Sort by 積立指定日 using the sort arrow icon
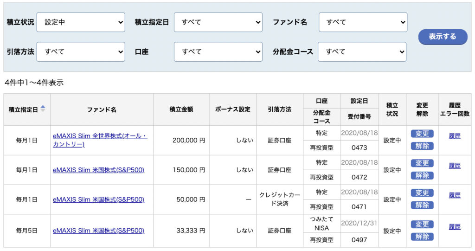 tap(43, 109)
